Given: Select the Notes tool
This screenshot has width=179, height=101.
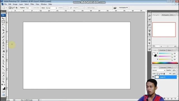Looking at the screenshot, I should pos(3,73).
